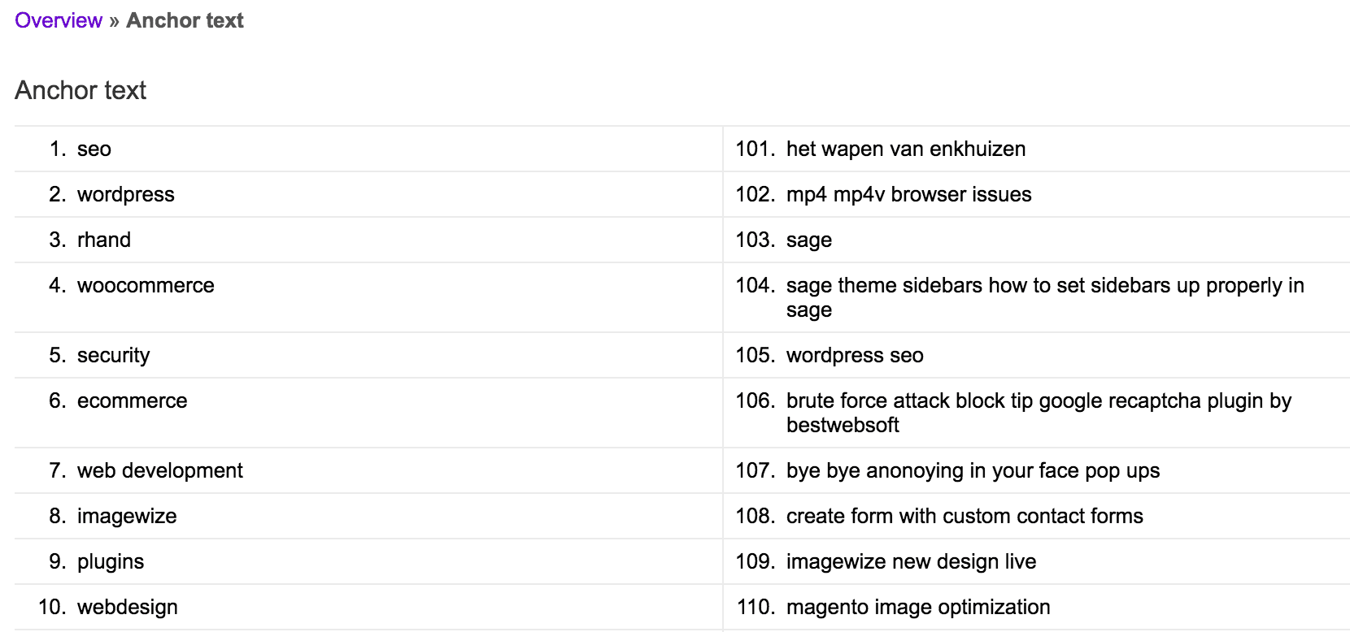1350x632 pixels.
Task: Click the 'ecommerce' anchor text entry
Action: [x=133, y=400]
